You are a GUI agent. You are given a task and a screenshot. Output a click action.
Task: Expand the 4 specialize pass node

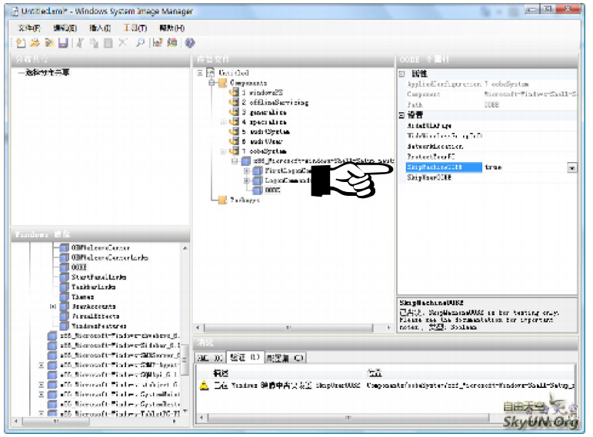tap(224, 121)
